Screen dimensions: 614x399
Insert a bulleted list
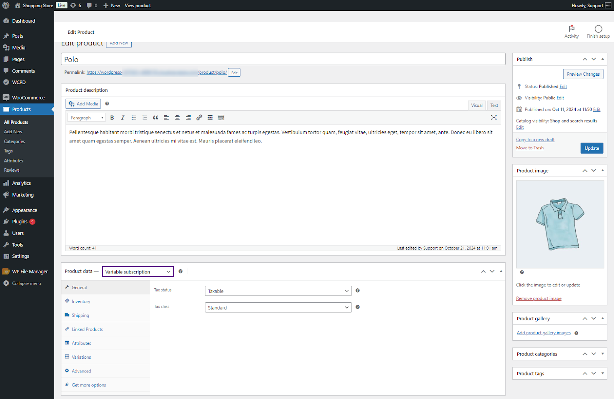pos(134,118)
